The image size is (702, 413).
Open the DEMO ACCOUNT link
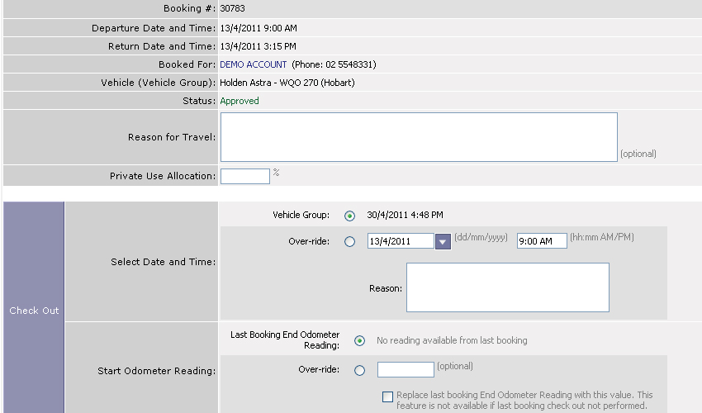pyautogui.click(x=253, y=64)
